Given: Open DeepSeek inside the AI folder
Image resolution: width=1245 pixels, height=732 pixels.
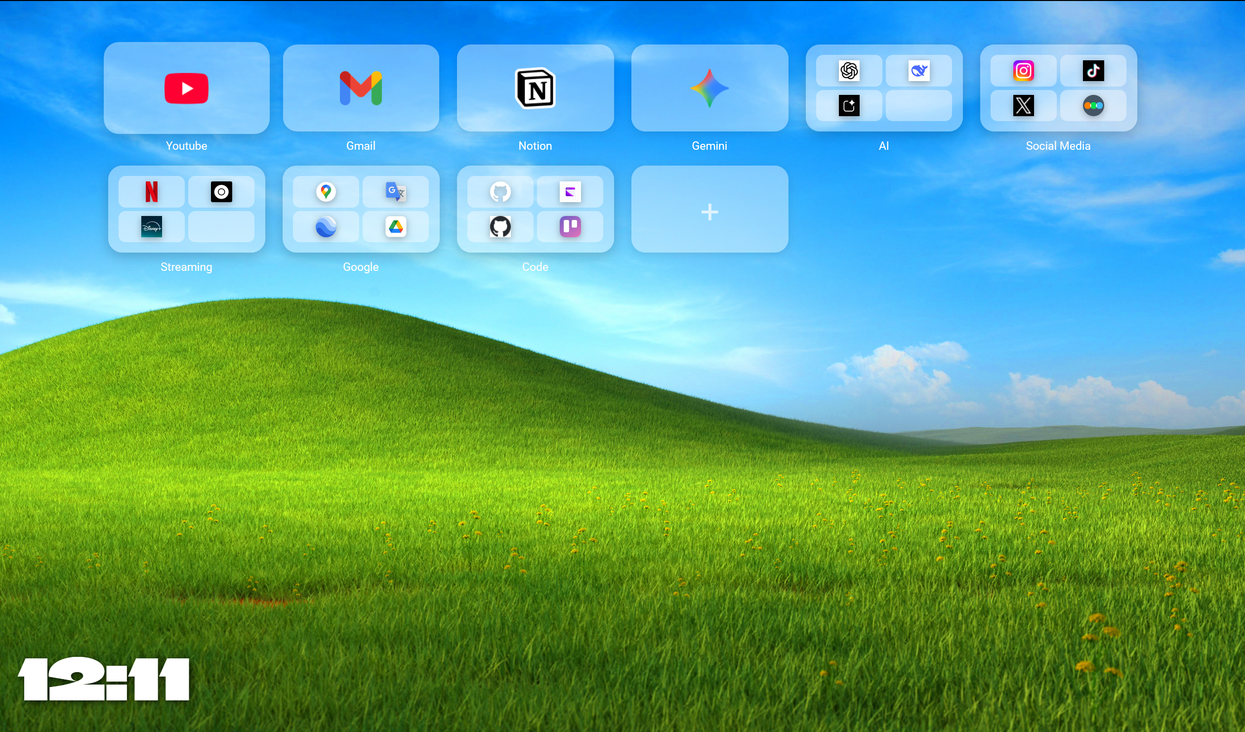Looking at the screenshot, I should pyautogui.click(x=919, y=70).
